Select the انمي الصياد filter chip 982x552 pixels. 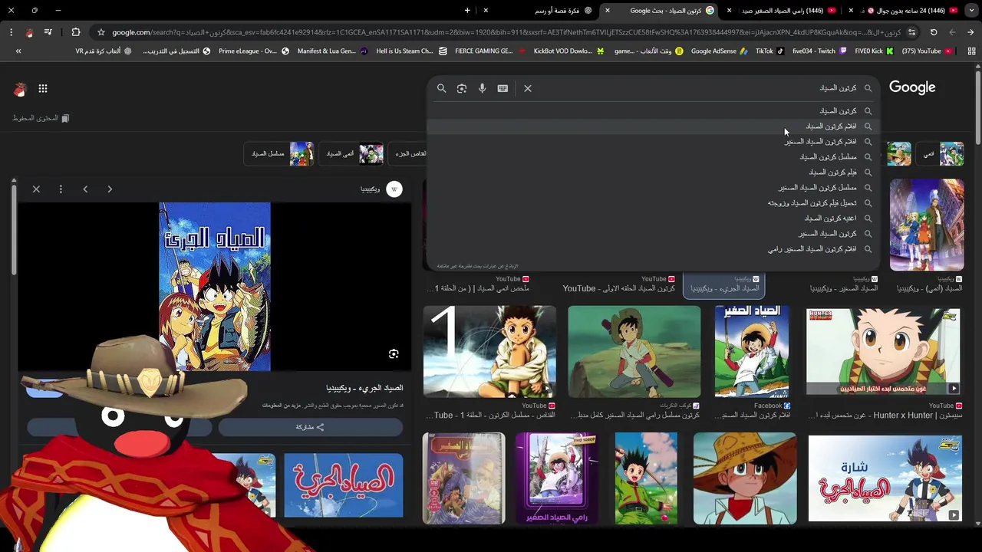click(351, 153)
